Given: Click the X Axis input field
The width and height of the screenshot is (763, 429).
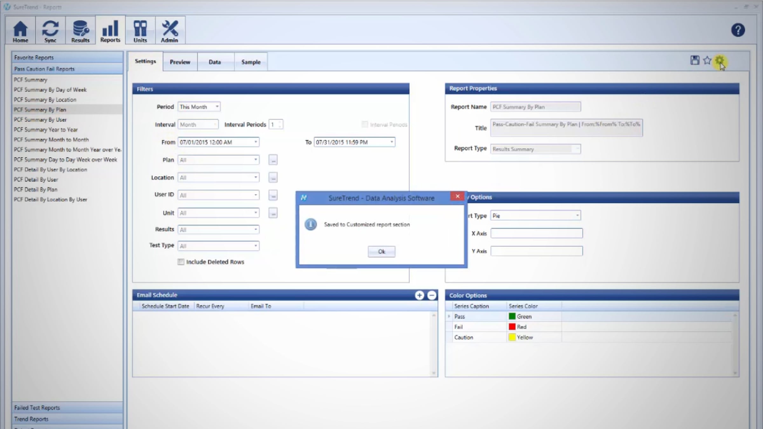Looking at the screenshot, I should click(x=537, y=233).
